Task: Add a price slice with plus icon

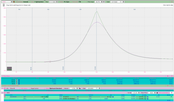Action: click(168, 76)
